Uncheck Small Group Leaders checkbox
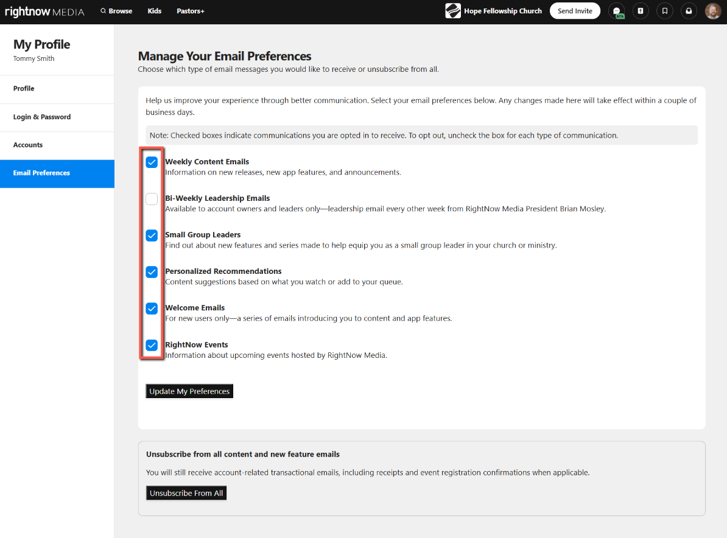Viewport: 727px width, 538px height. click(x=152, y=236)
